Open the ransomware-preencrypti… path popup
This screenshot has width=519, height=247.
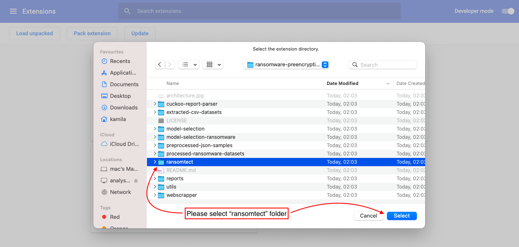point(287,65)
